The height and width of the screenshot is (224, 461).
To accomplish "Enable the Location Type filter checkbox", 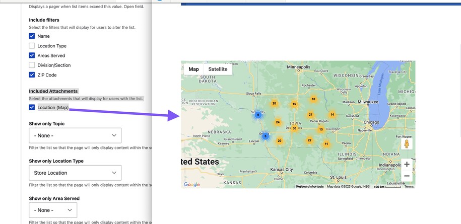I will click(32, 46).
